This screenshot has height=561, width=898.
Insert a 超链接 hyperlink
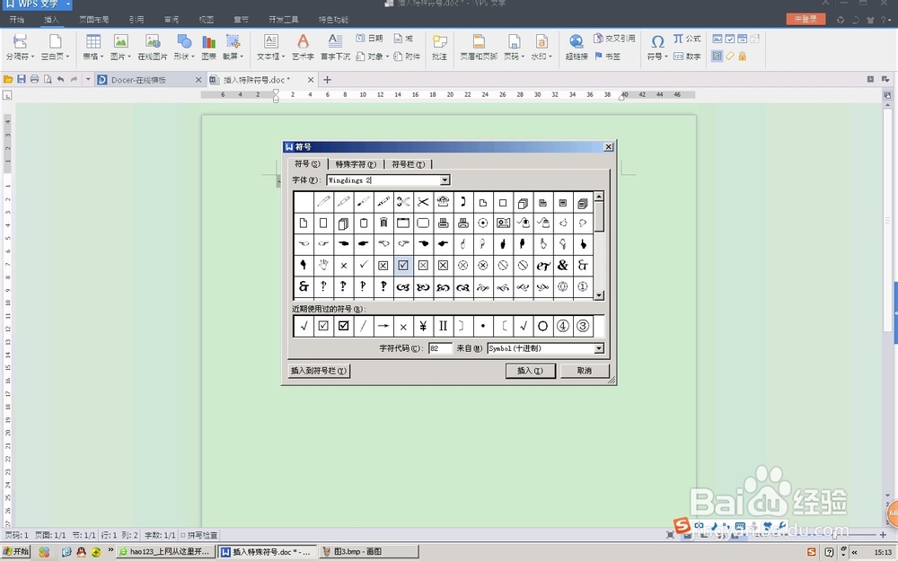pyautogui.click(x=577, y=47)
